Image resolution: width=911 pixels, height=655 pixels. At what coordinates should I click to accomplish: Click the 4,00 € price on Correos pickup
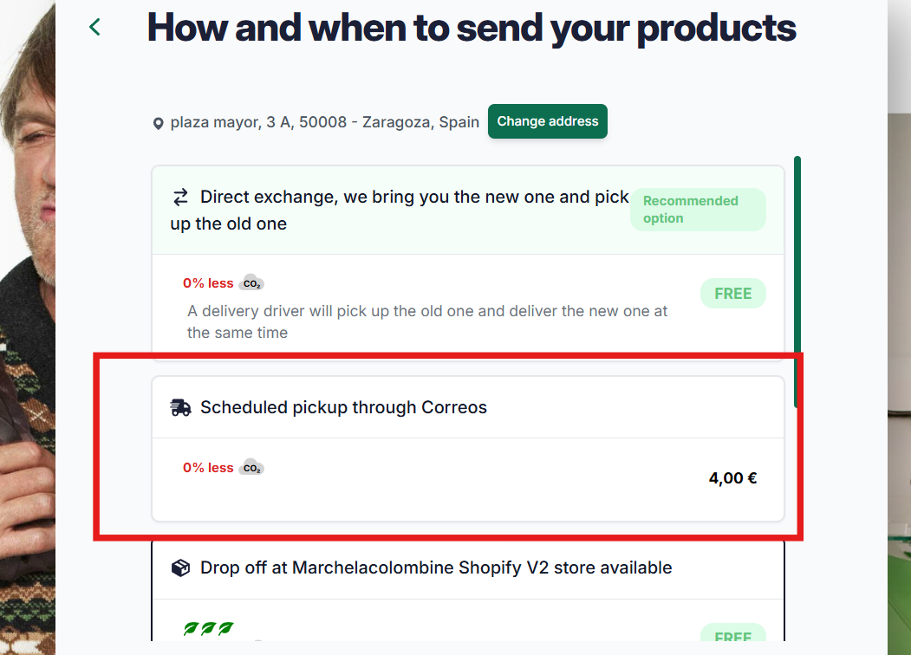tap(732, 478)
